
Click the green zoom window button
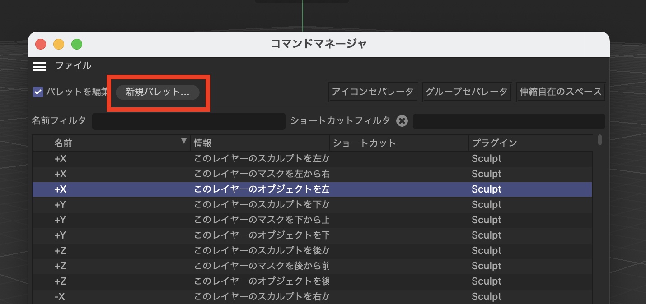pyautogui.click(x=77, y=44)
